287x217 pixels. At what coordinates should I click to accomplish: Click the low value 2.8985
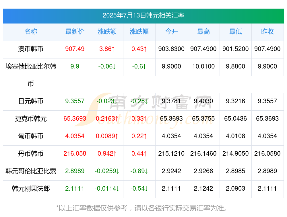[236, 171]
